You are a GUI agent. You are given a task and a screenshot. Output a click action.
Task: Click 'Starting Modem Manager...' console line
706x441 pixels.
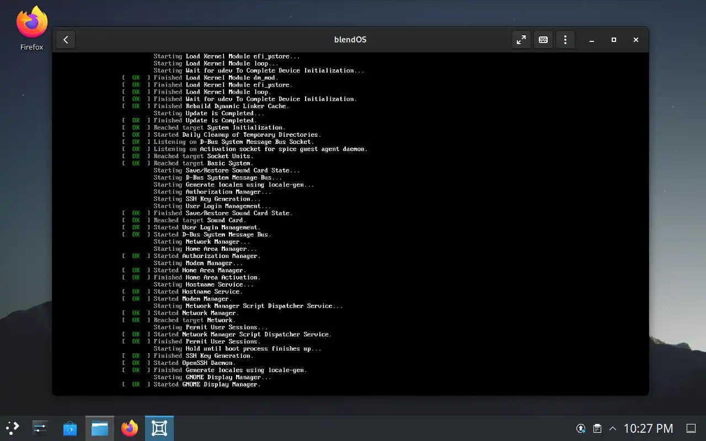click(x=198, y=263)
